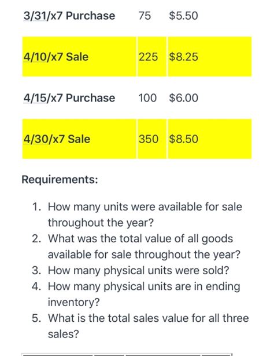
Task: Select the 100 units cell
Action: 147,98
